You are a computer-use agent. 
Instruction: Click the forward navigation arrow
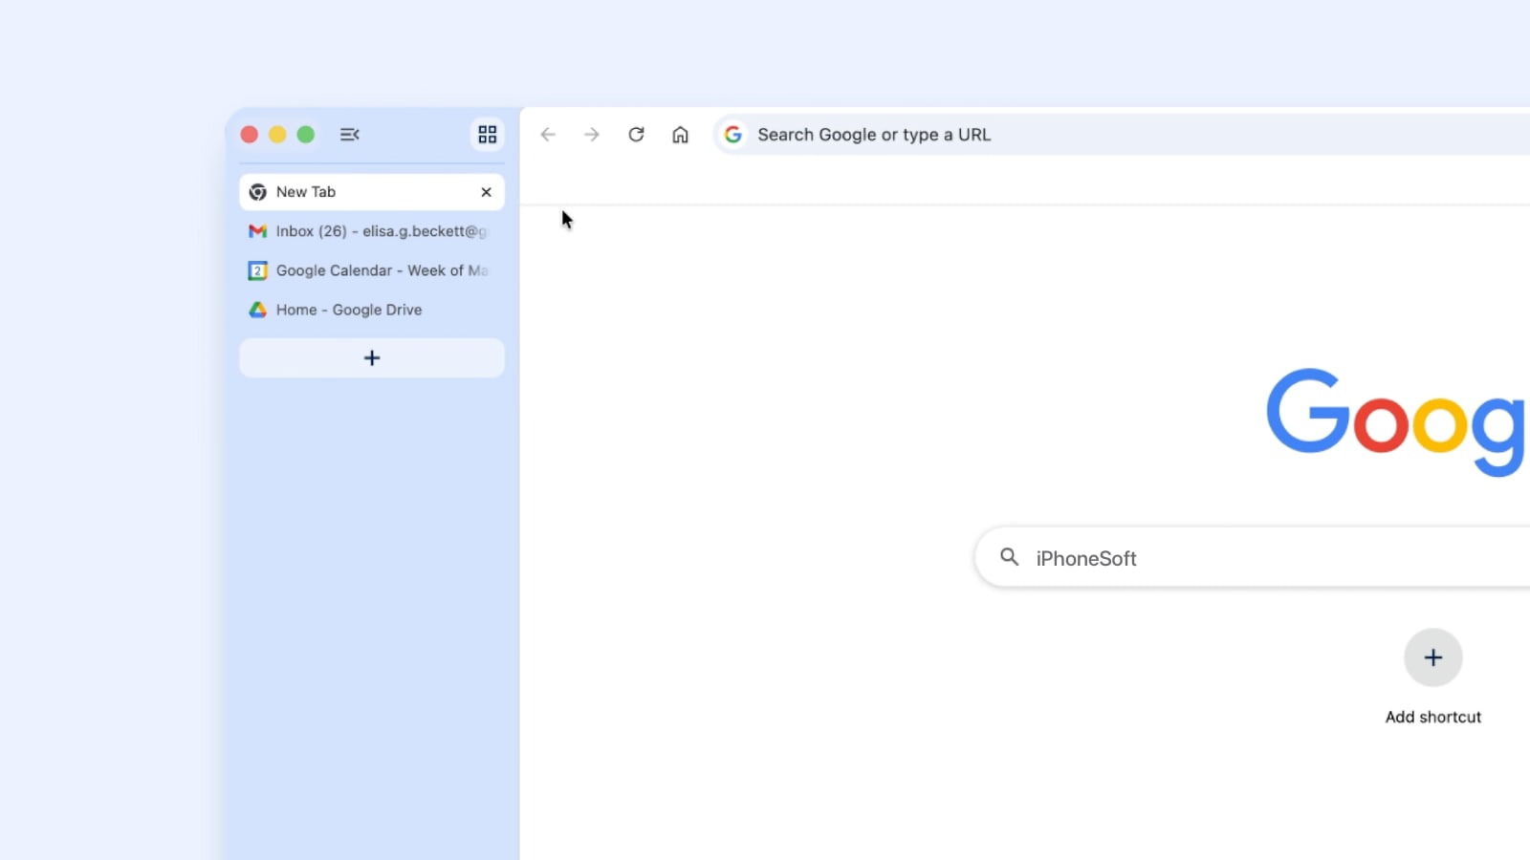[x=592, y=134]
